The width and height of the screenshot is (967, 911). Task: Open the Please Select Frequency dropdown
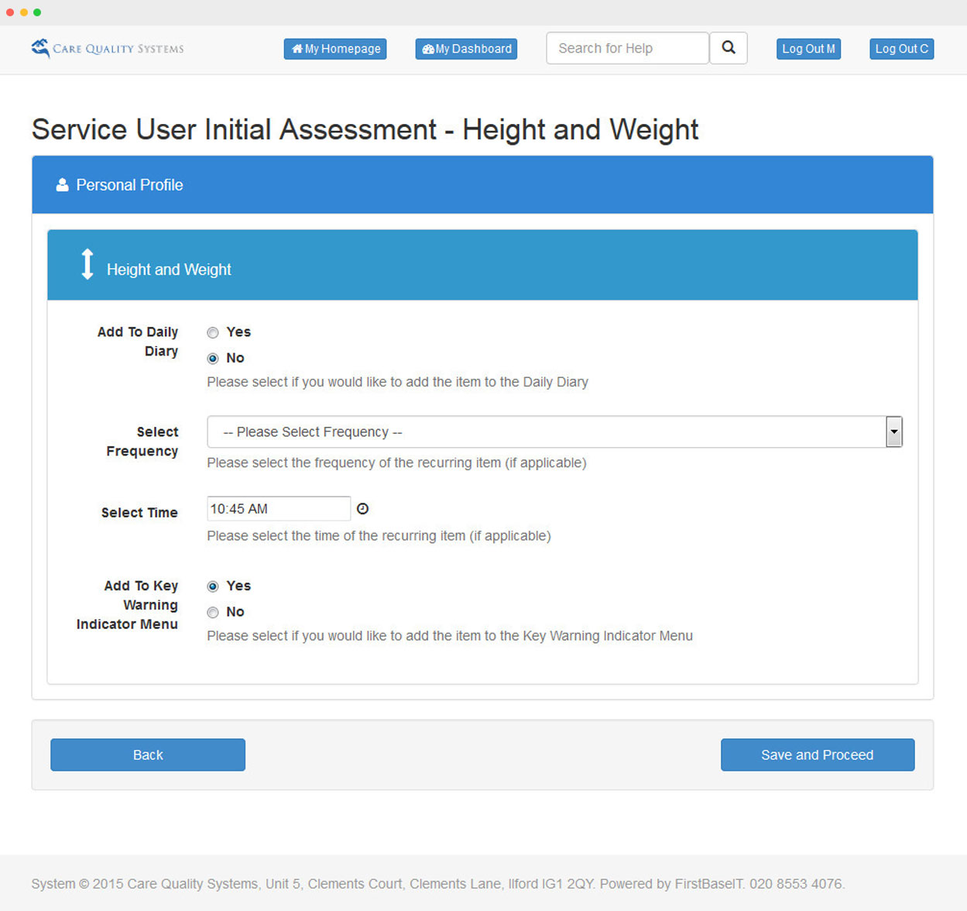[546, 432]
